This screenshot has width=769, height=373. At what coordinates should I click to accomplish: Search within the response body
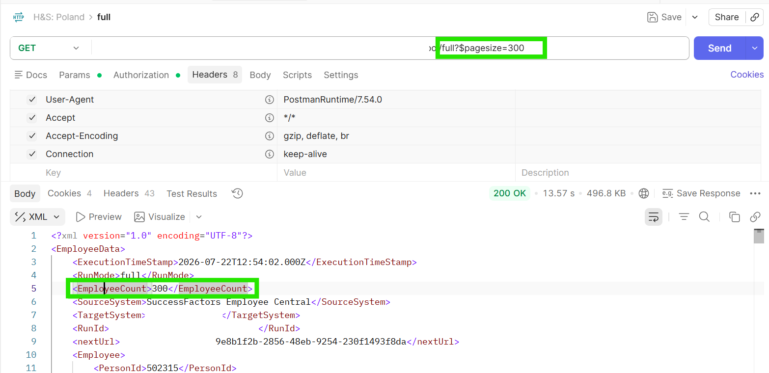coord(704,217)
